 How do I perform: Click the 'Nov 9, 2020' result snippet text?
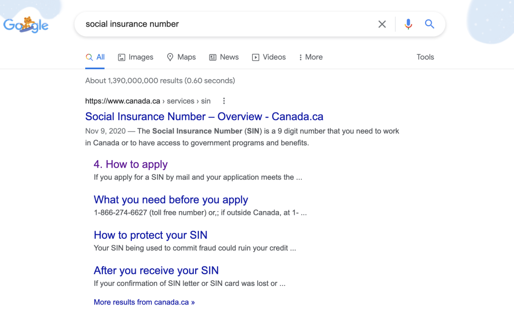pyautogui.click(x=242, y=137)
